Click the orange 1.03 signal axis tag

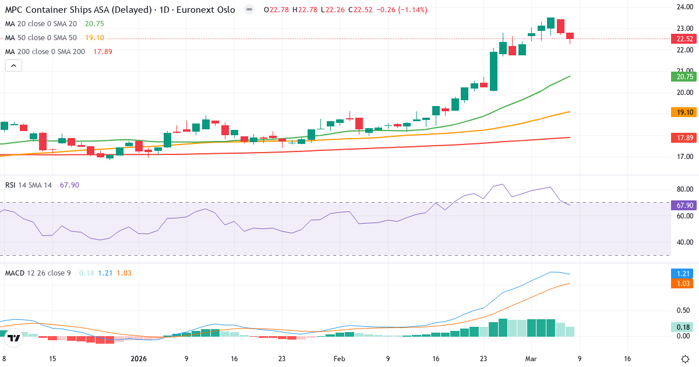click(681, 284)
